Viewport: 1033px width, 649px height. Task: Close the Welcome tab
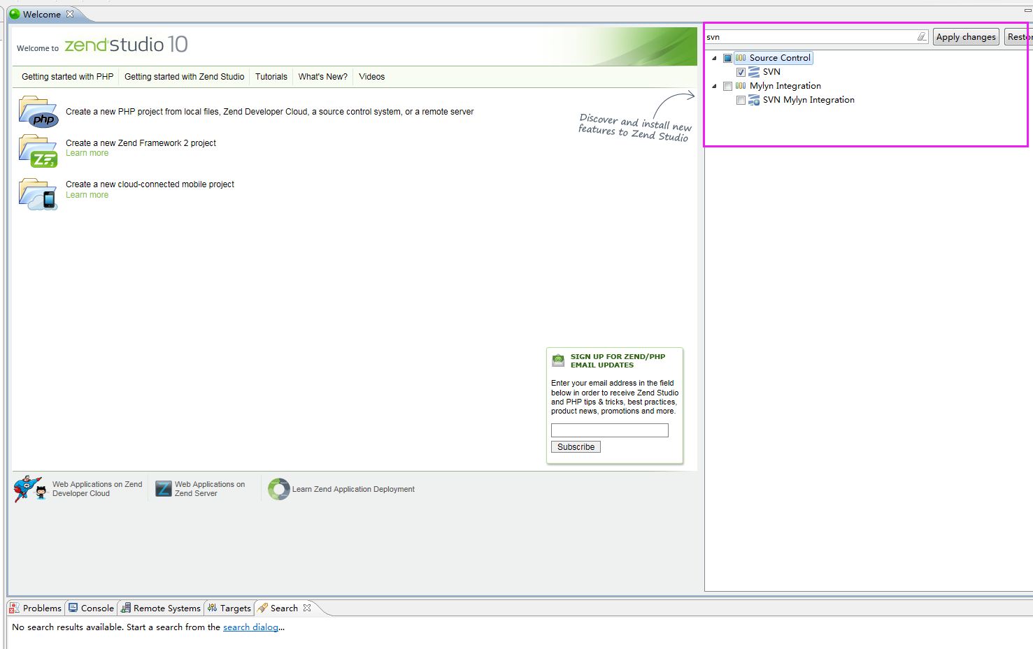coord(70,14)
